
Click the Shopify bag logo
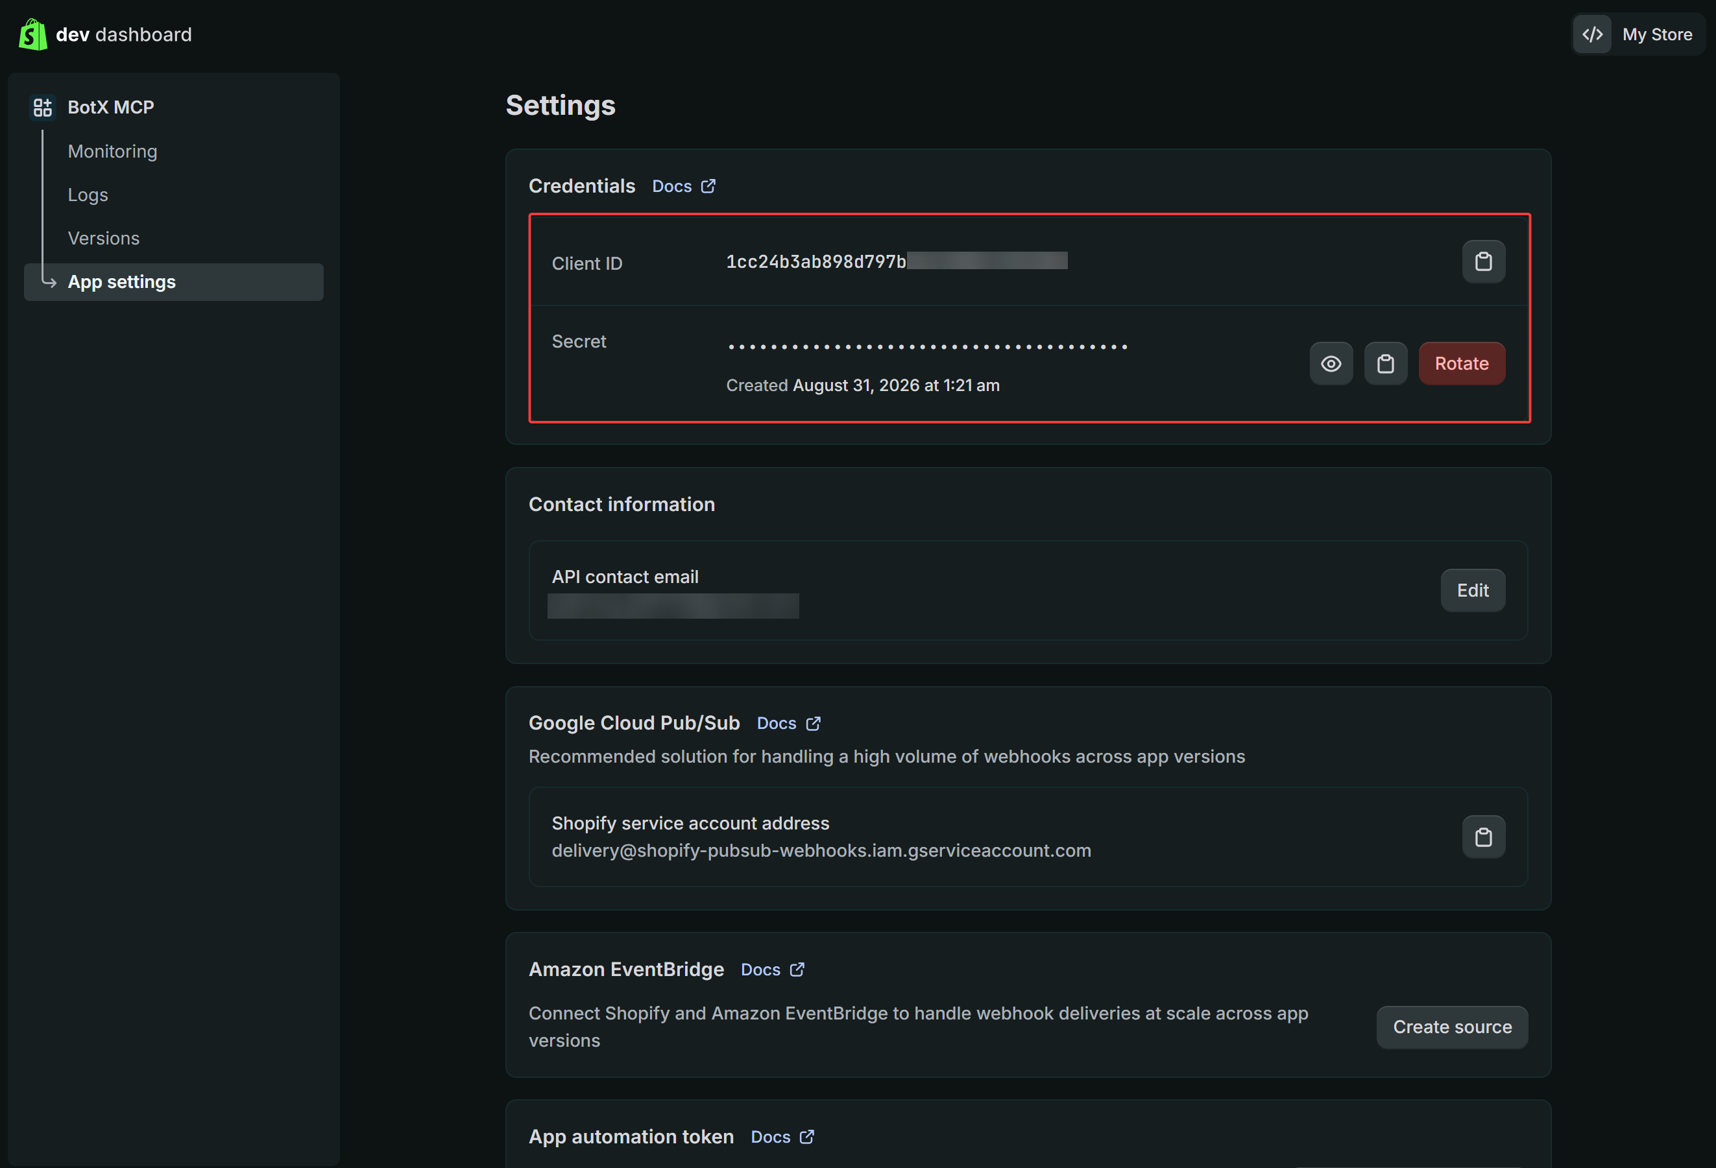pos(33,35)
